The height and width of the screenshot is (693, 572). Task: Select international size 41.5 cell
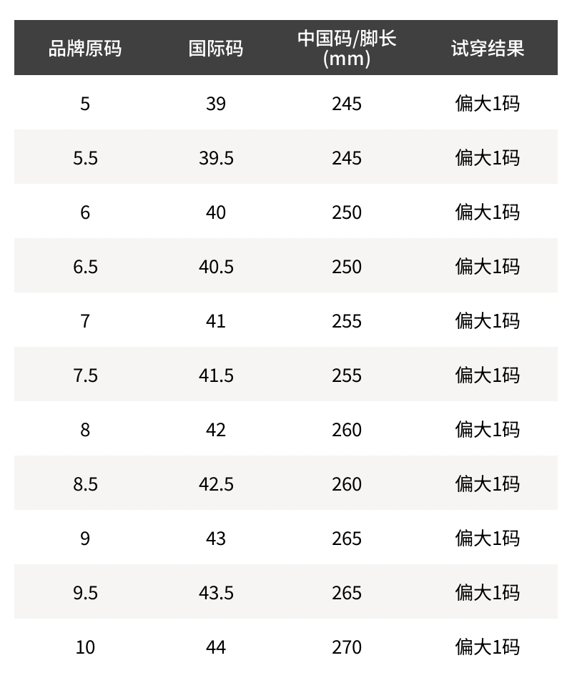point(215,375)
